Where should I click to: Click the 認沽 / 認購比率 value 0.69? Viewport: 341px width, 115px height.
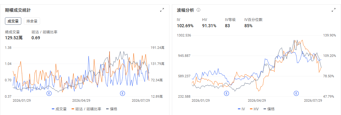click(36, 38)
